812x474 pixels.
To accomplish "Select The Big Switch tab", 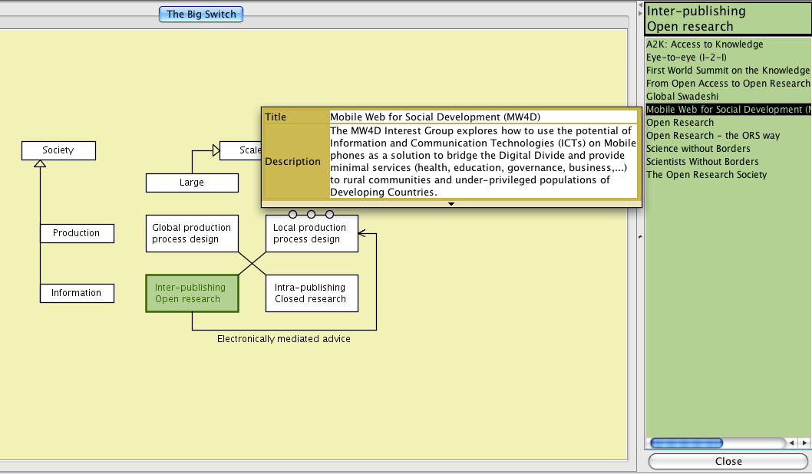I will pyautogui.click(x=201, y=14).
